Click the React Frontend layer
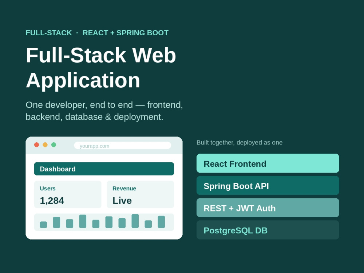 point(268,163)
